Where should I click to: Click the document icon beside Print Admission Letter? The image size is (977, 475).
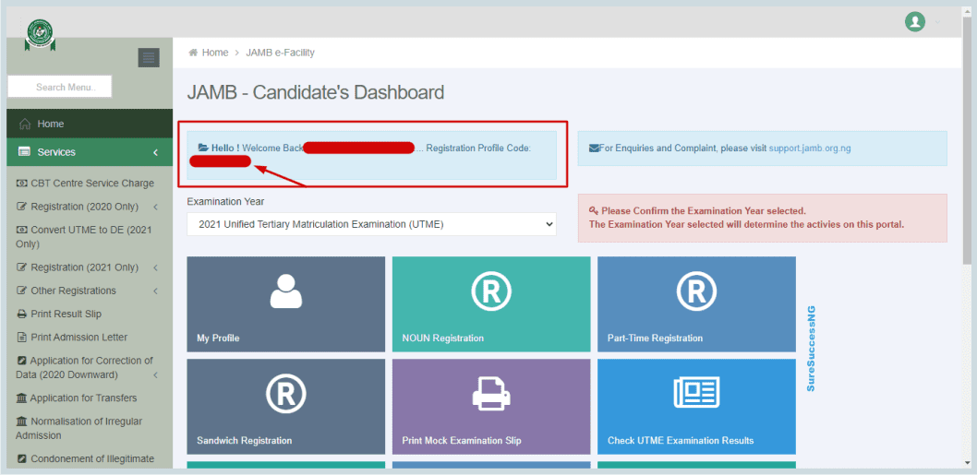(x=22, y=337)
